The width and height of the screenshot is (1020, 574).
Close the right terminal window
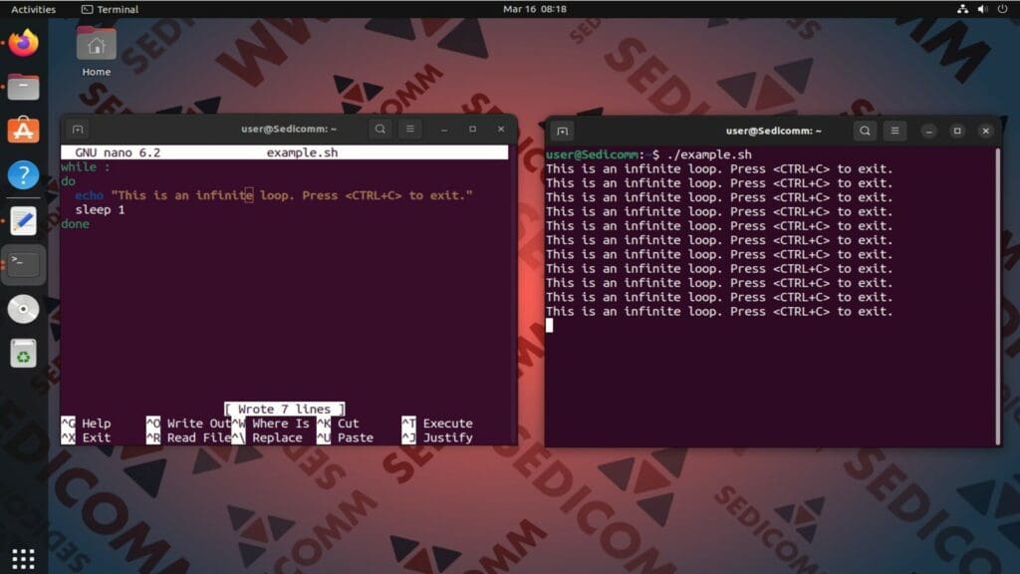coord(986,131)
